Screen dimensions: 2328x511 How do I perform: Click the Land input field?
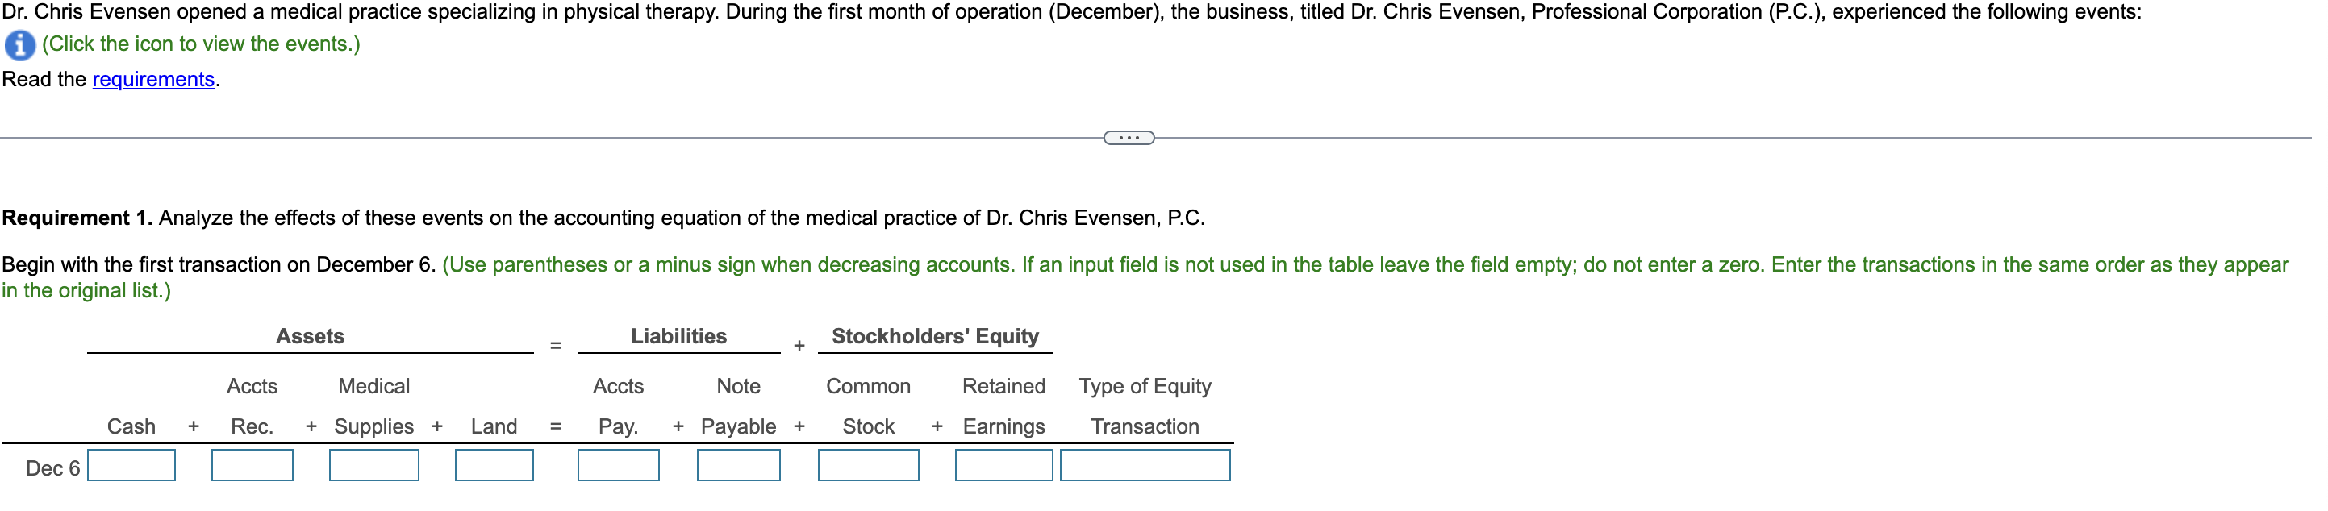pos(494,466)
